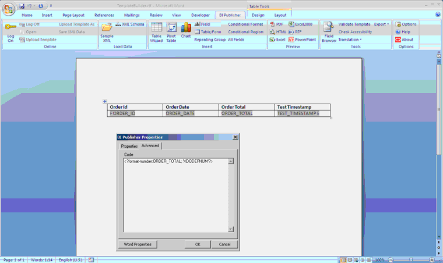Click Upload Template in Online group
The height and width of the screenshot is (263, 443).
38,40
